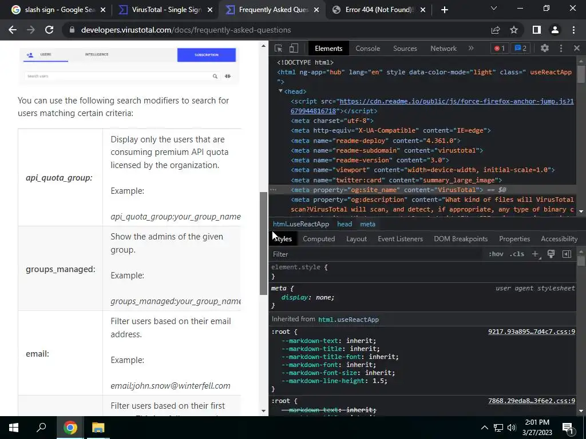The image size is (586, 439).
Task: Select html.useReactApp in the breadcrumb
Action: click(301, 224)
